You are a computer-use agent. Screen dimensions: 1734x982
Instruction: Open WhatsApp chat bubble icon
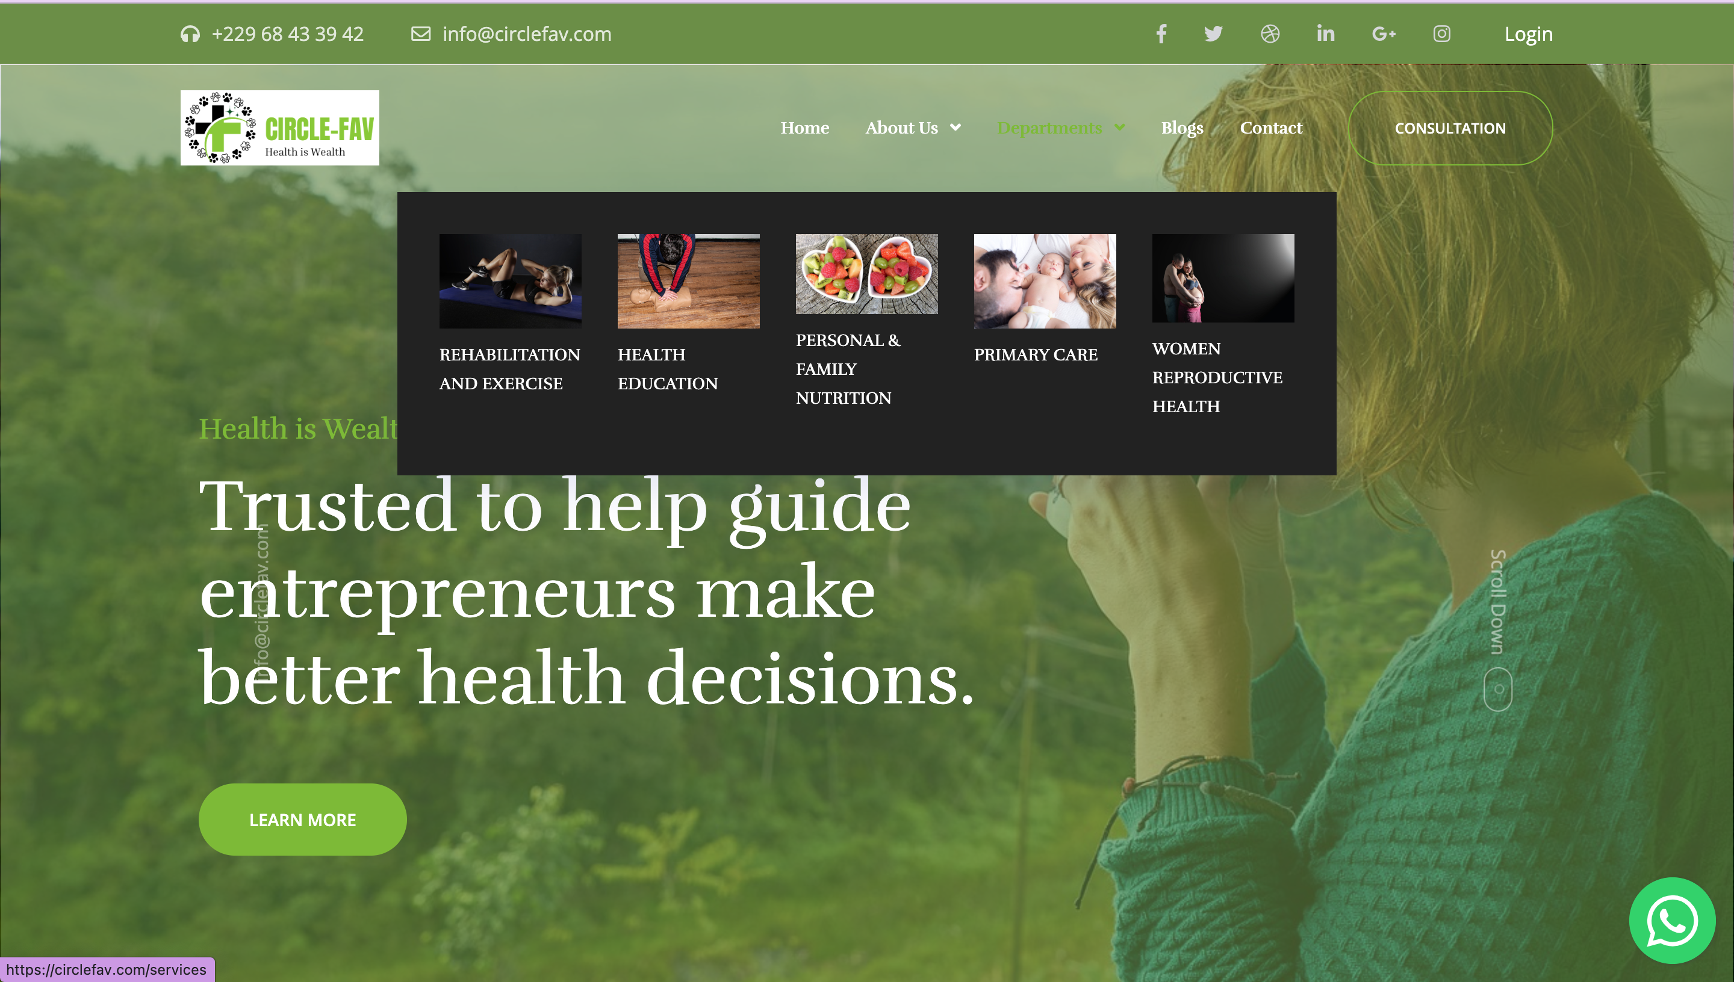tap(1672, 921)
